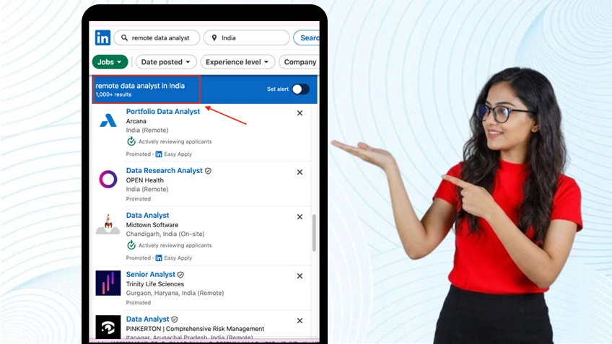
Task: Click the '1,000+ results' text
Action: [x=113, y=94]
